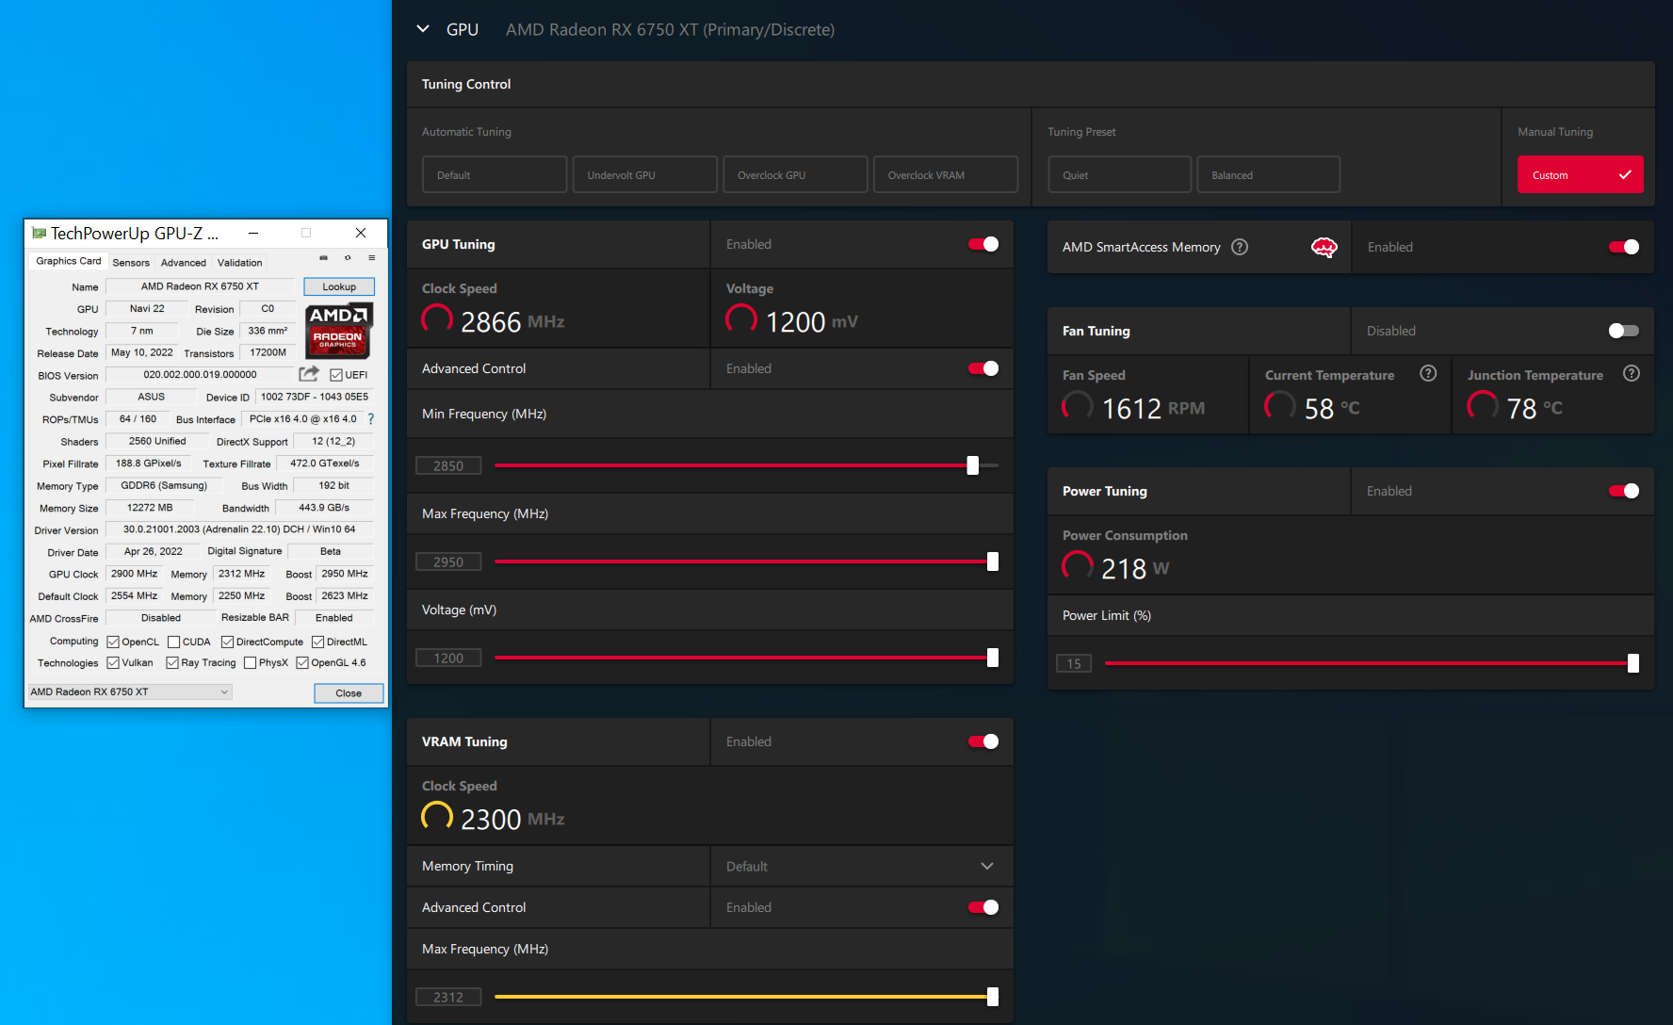Click Junction Temperature help icon
The image size is (1673, 1025).
pyautogui.click(x=1632, y=373)
